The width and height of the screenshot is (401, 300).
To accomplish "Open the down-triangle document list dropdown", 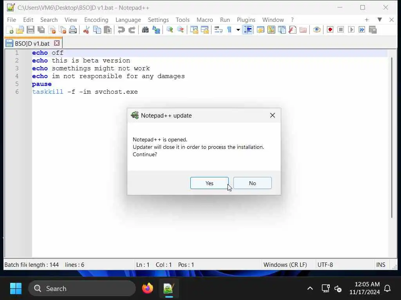I will tap(379, 20).
